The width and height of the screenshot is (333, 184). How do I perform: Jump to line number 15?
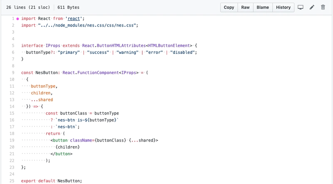[12, 113]
